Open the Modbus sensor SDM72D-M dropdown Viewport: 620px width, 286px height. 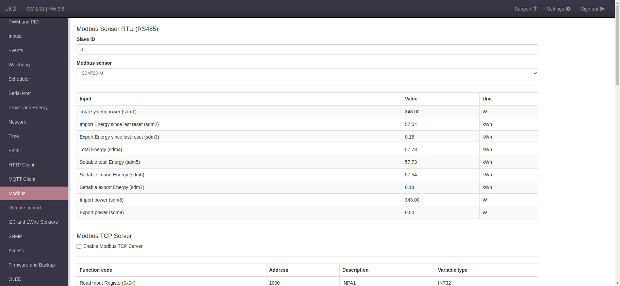pyautogui.click(x=307, y=73)
